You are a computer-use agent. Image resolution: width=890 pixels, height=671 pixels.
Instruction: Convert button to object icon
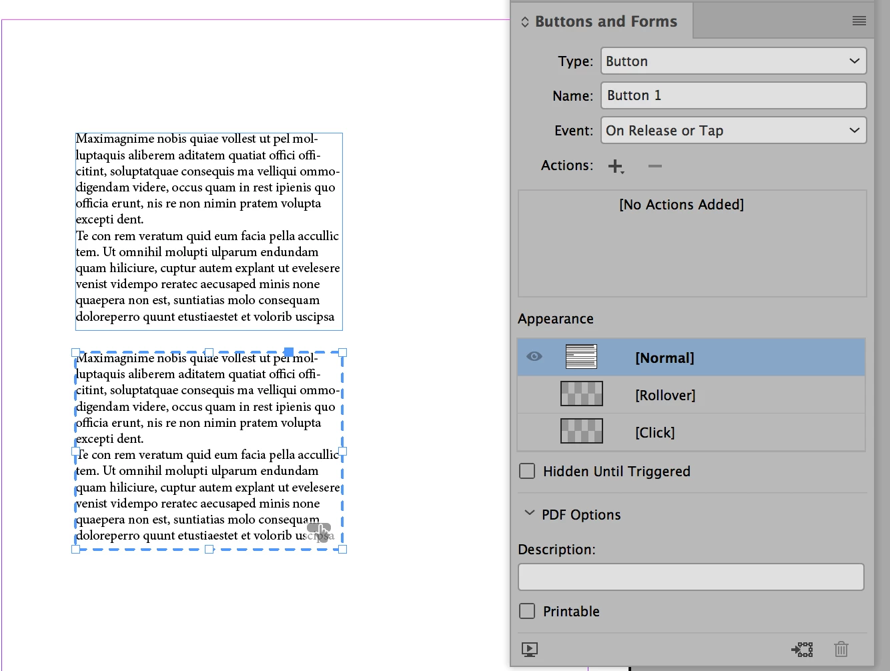(x=803, y=649)
